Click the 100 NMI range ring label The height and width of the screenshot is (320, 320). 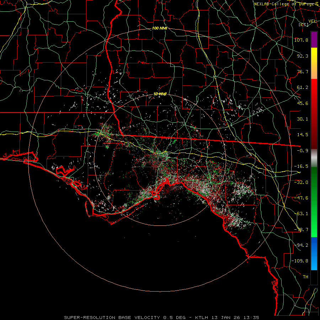click(x=160, y=28)
